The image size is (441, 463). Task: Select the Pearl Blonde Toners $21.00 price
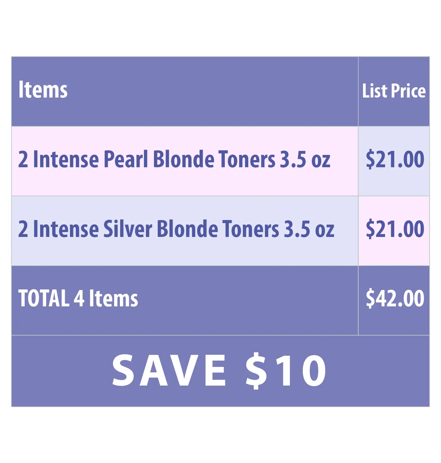point(395,159)
